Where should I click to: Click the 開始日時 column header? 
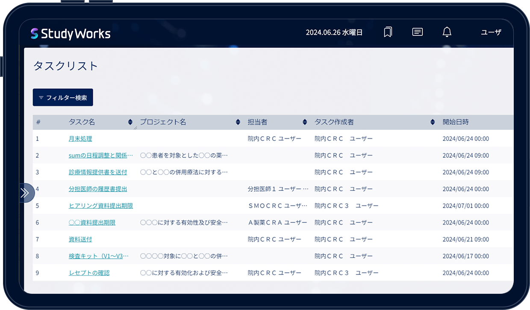(x=456, y=122)
